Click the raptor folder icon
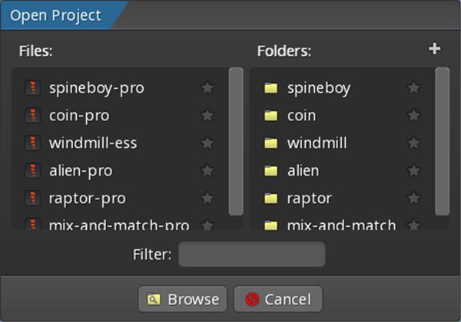This screenshot has width=461, height=322. point(270,199)
